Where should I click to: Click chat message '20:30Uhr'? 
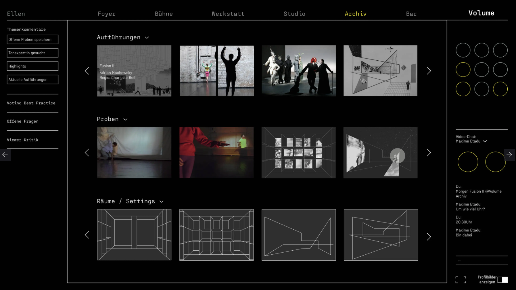click(x=464, y=222)
